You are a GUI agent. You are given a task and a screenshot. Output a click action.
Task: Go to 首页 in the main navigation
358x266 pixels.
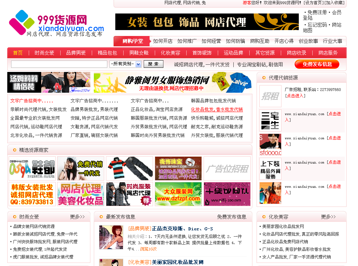18,53
